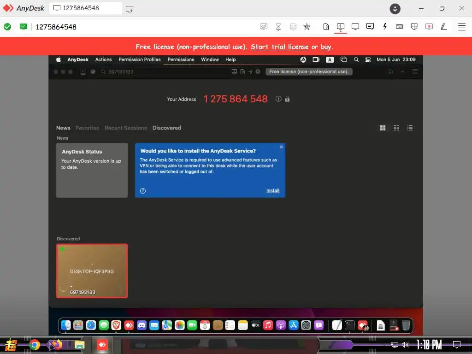The height and width of the screenshot is (354, 472).
Task: Close the AnyDesk Service install prompt
Action: coord(281,147)
